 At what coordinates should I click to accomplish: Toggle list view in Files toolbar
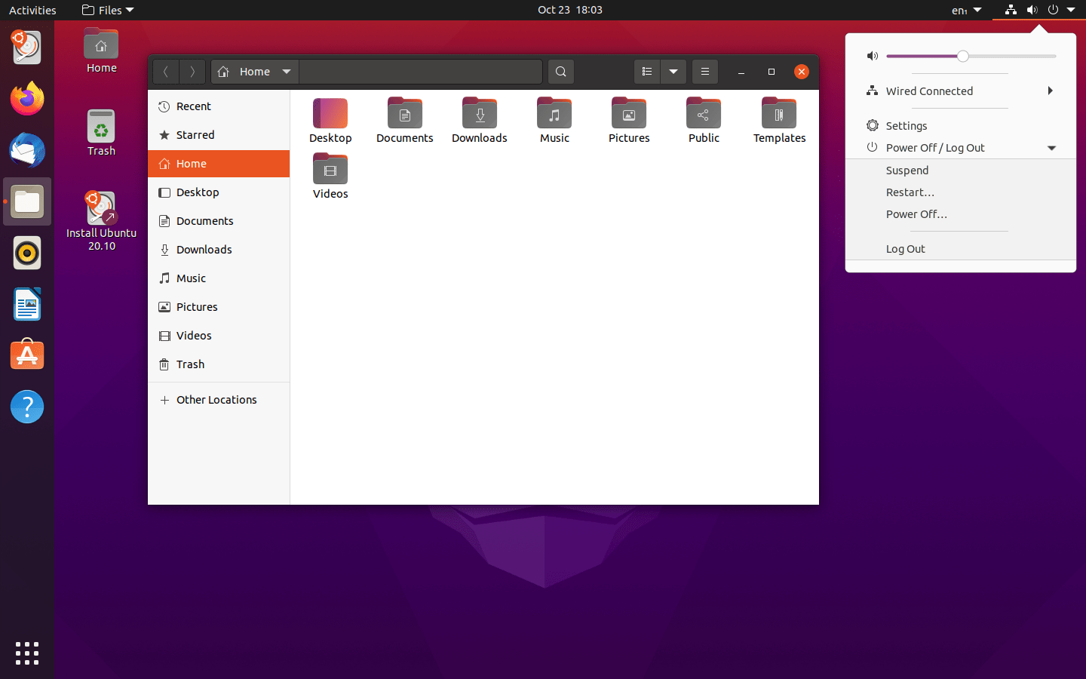647,72
